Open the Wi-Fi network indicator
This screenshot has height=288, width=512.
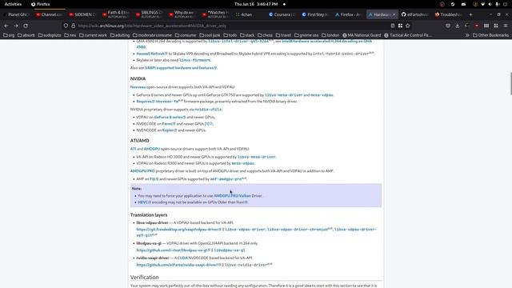482,4
